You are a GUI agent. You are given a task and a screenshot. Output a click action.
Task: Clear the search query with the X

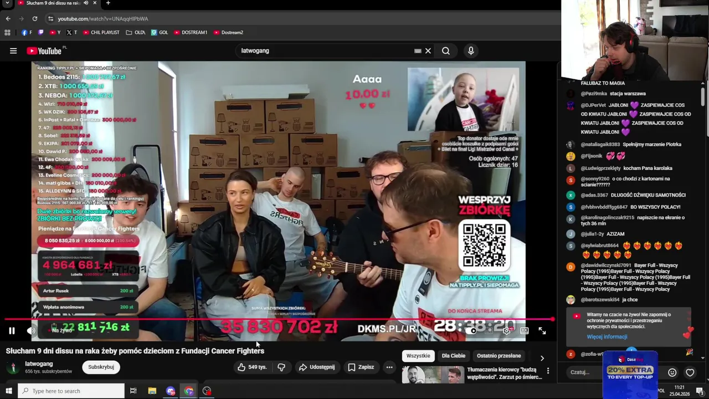point(428,51)
